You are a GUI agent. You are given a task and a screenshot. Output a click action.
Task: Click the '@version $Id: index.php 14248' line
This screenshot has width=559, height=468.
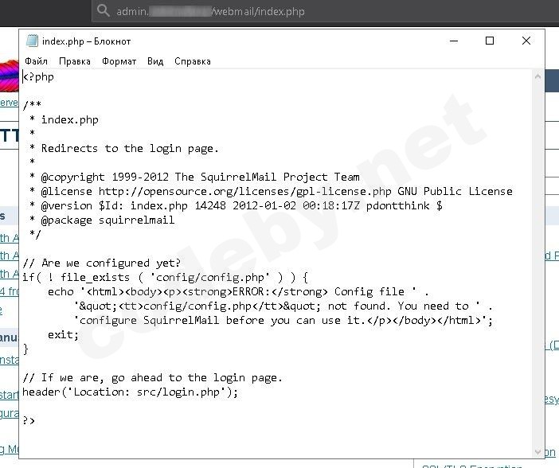(x=236, y=205)
